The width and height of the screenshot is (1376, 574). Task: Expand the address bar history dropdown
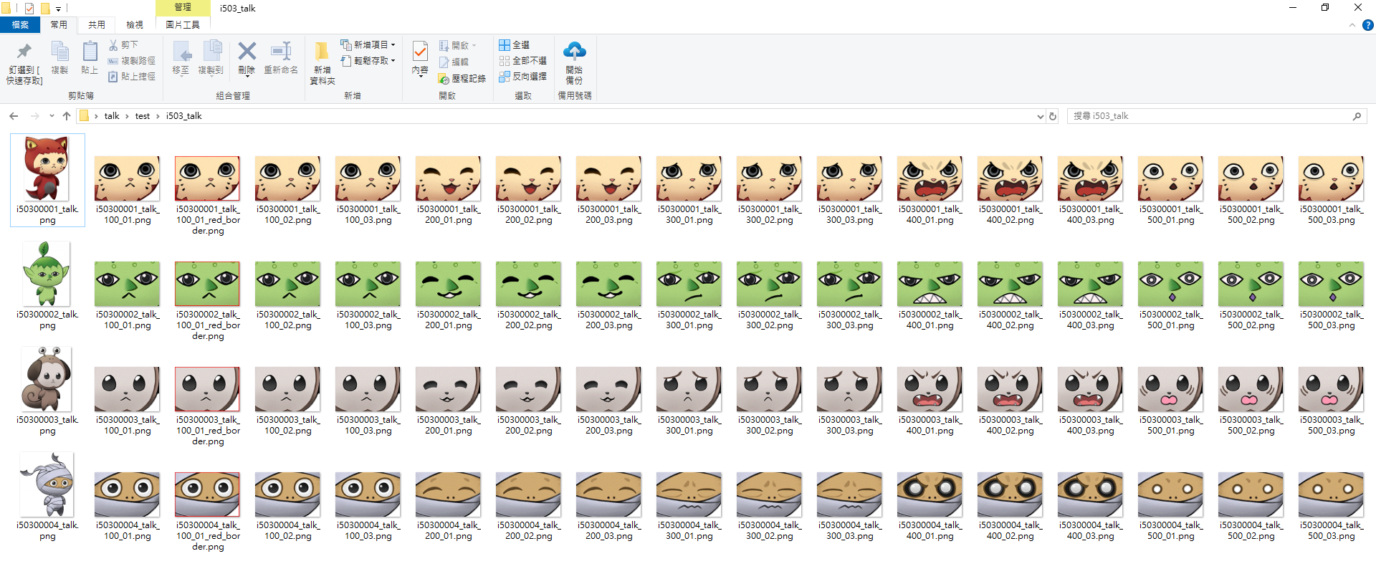pyautogui.click(x=1040, y=116)
